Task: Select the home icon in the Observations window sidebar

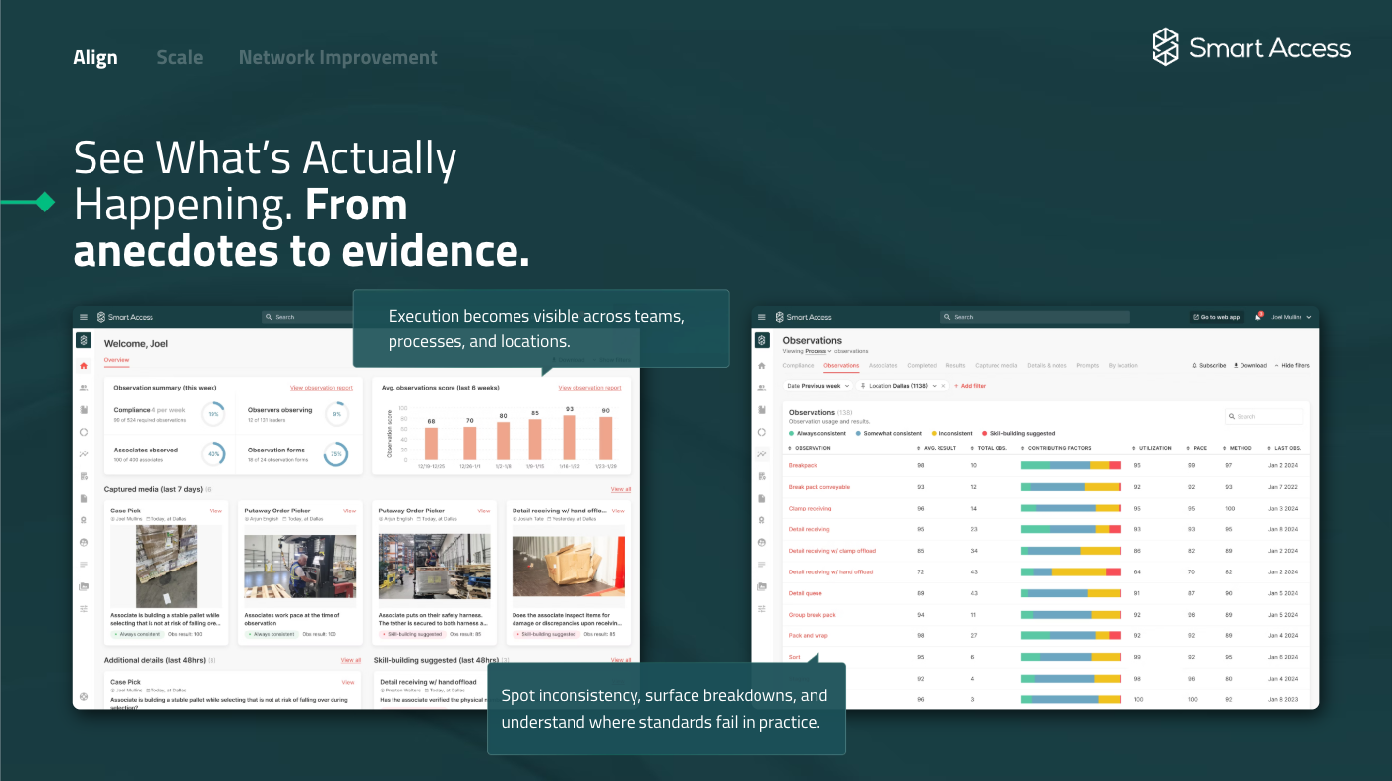Action: click(761, 366)
